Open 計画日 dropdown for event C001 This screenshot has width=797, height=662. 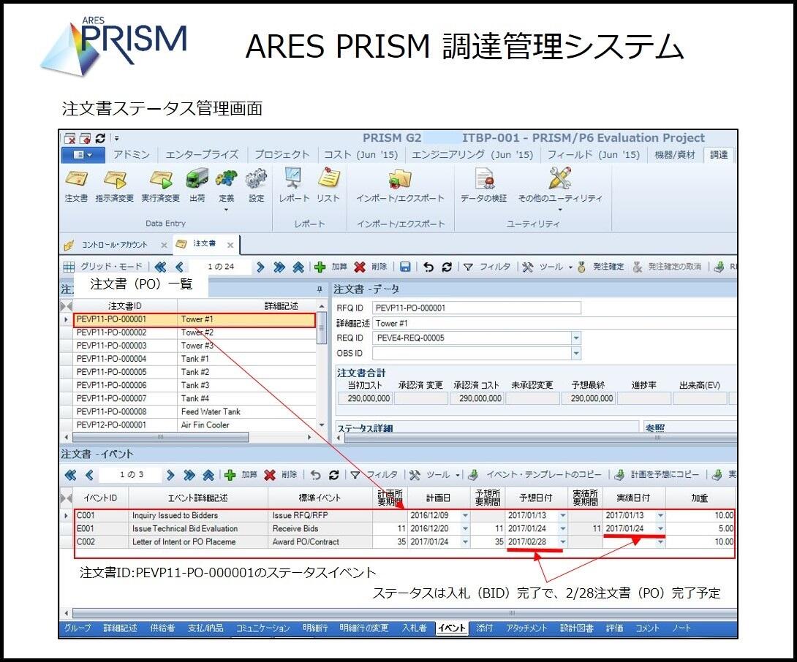(x=465, y=515)
